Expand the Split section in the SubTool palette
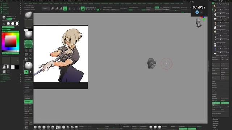Screen dimensions: 232x130 pyautogui.click(x=214, y=81)
